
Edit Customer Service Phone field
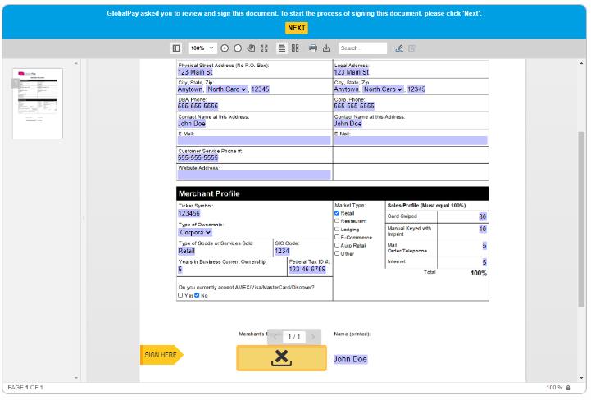(x=198, y=157)
